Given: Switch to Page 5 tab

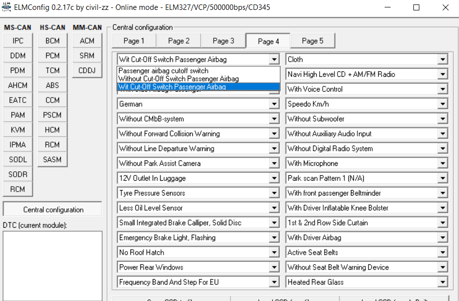Looking at the screenshot, I should point(312,41).
